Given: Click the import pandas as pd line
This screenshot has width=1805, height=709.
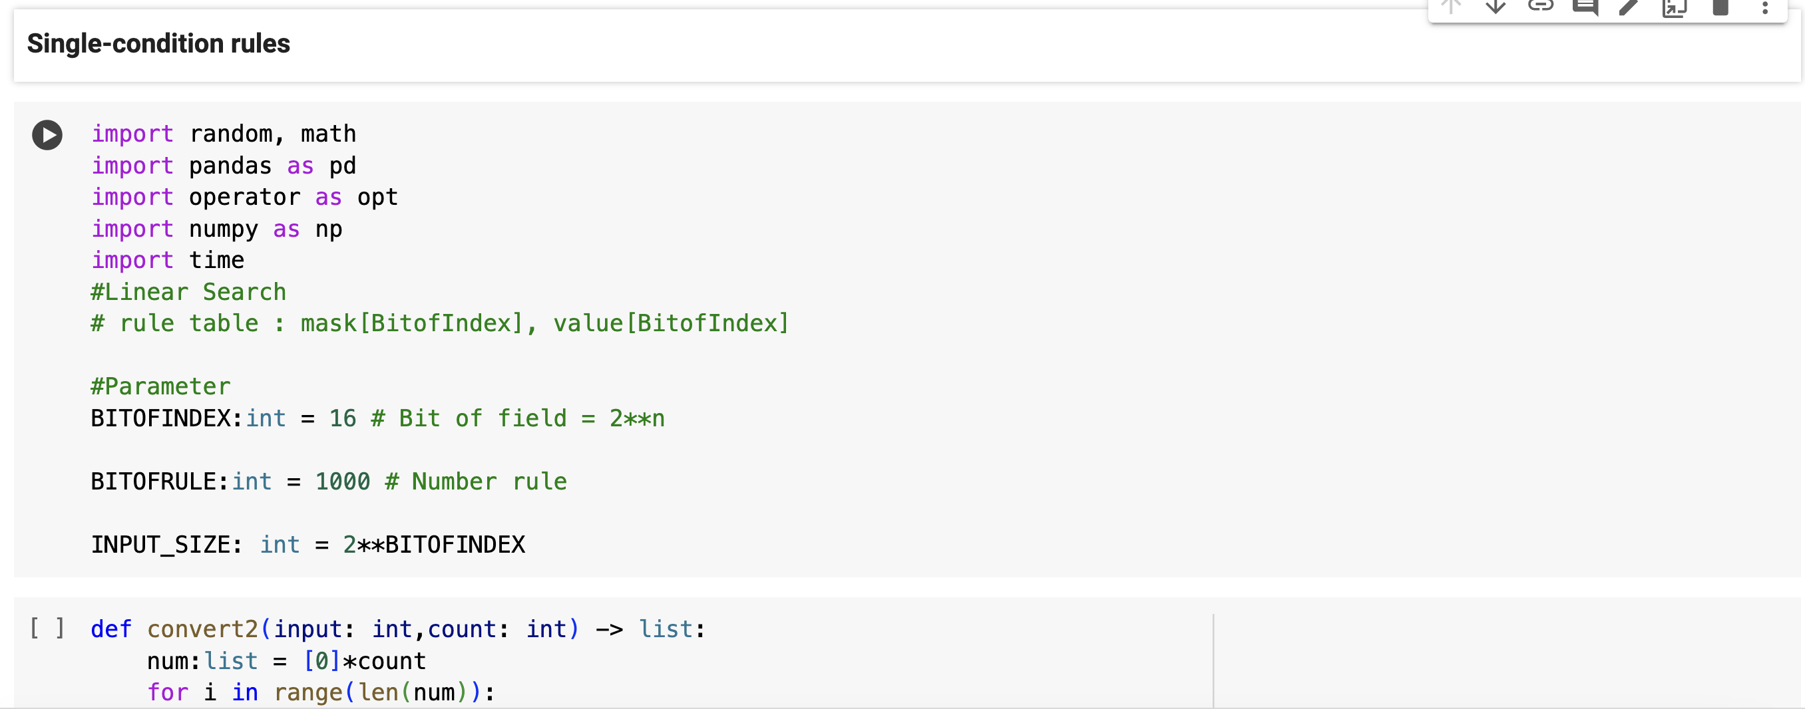Looking at the screenshot, I should pyautogui.click(x=224, y=166).
